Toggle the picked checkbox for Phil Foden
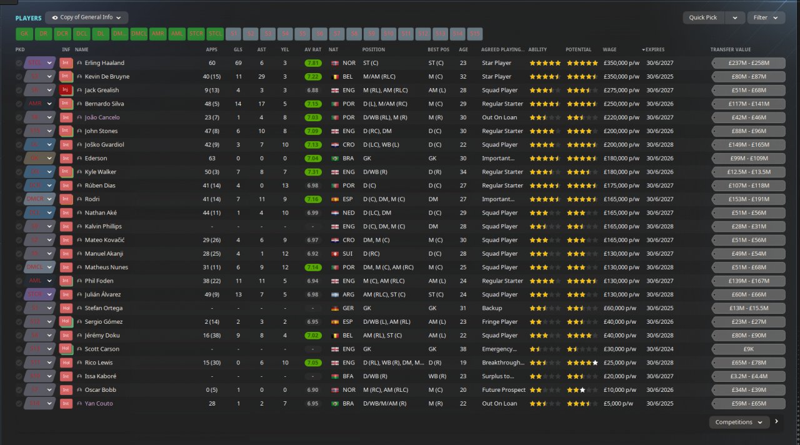This screenshot has height=445, width=800. point(19,281)
